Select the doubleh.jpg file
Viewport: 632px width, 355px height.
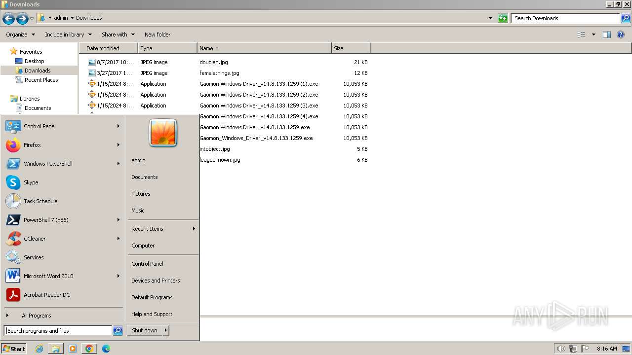click(213, 62)
